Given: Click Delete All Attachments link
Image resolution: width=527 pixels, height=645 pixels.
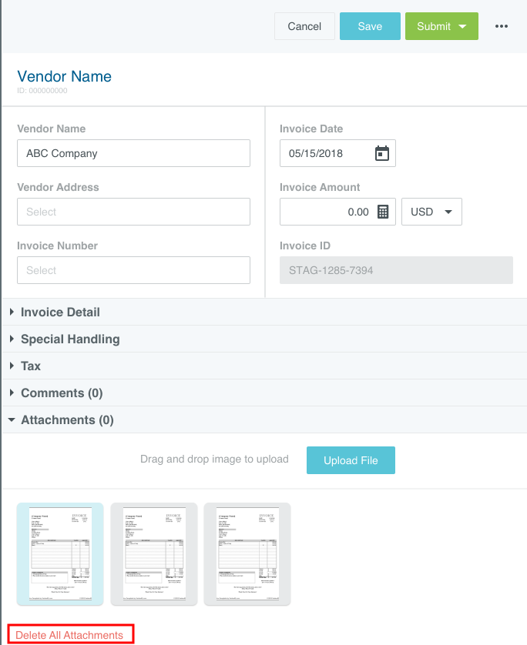Looking at the screenshot, I should 69,635.
